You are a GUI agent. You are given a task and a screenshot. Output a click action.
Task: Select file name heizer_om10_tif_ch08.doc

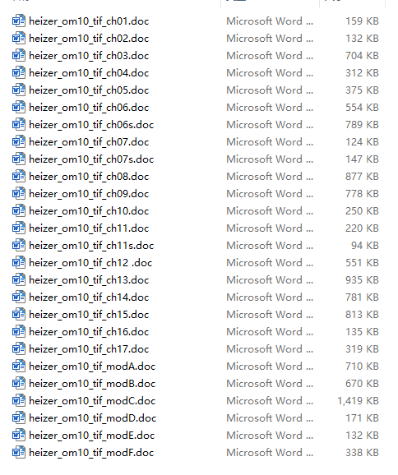click(89, 177)
